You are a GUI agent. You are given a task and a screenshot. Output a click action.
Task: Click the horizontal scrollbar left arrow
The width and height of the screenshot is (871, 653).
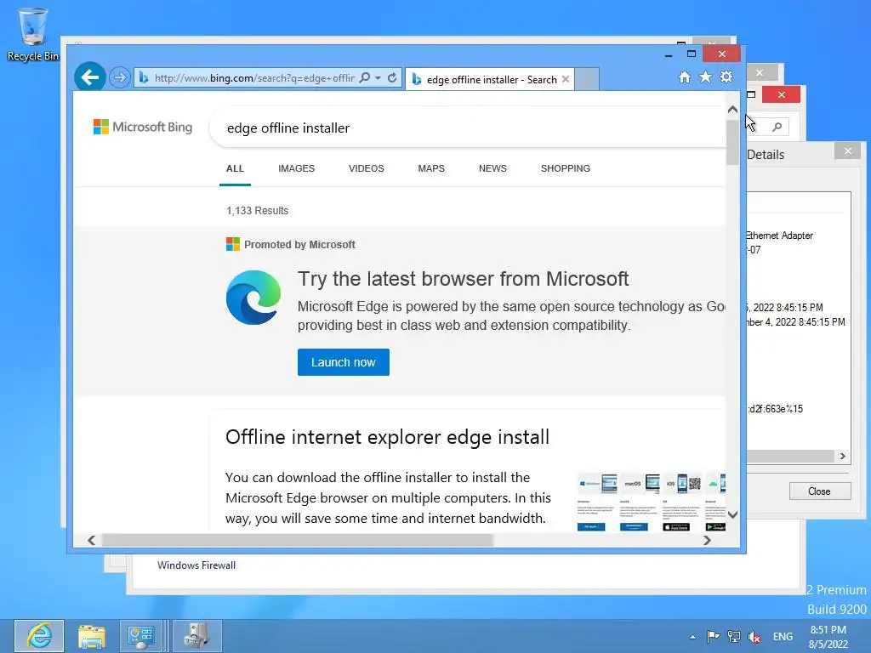(92, 540)
